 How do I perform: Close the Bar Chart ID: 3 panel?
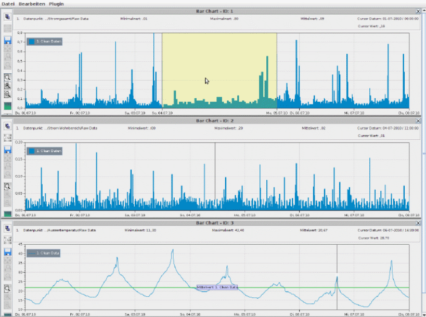click(x=418, y=223)
